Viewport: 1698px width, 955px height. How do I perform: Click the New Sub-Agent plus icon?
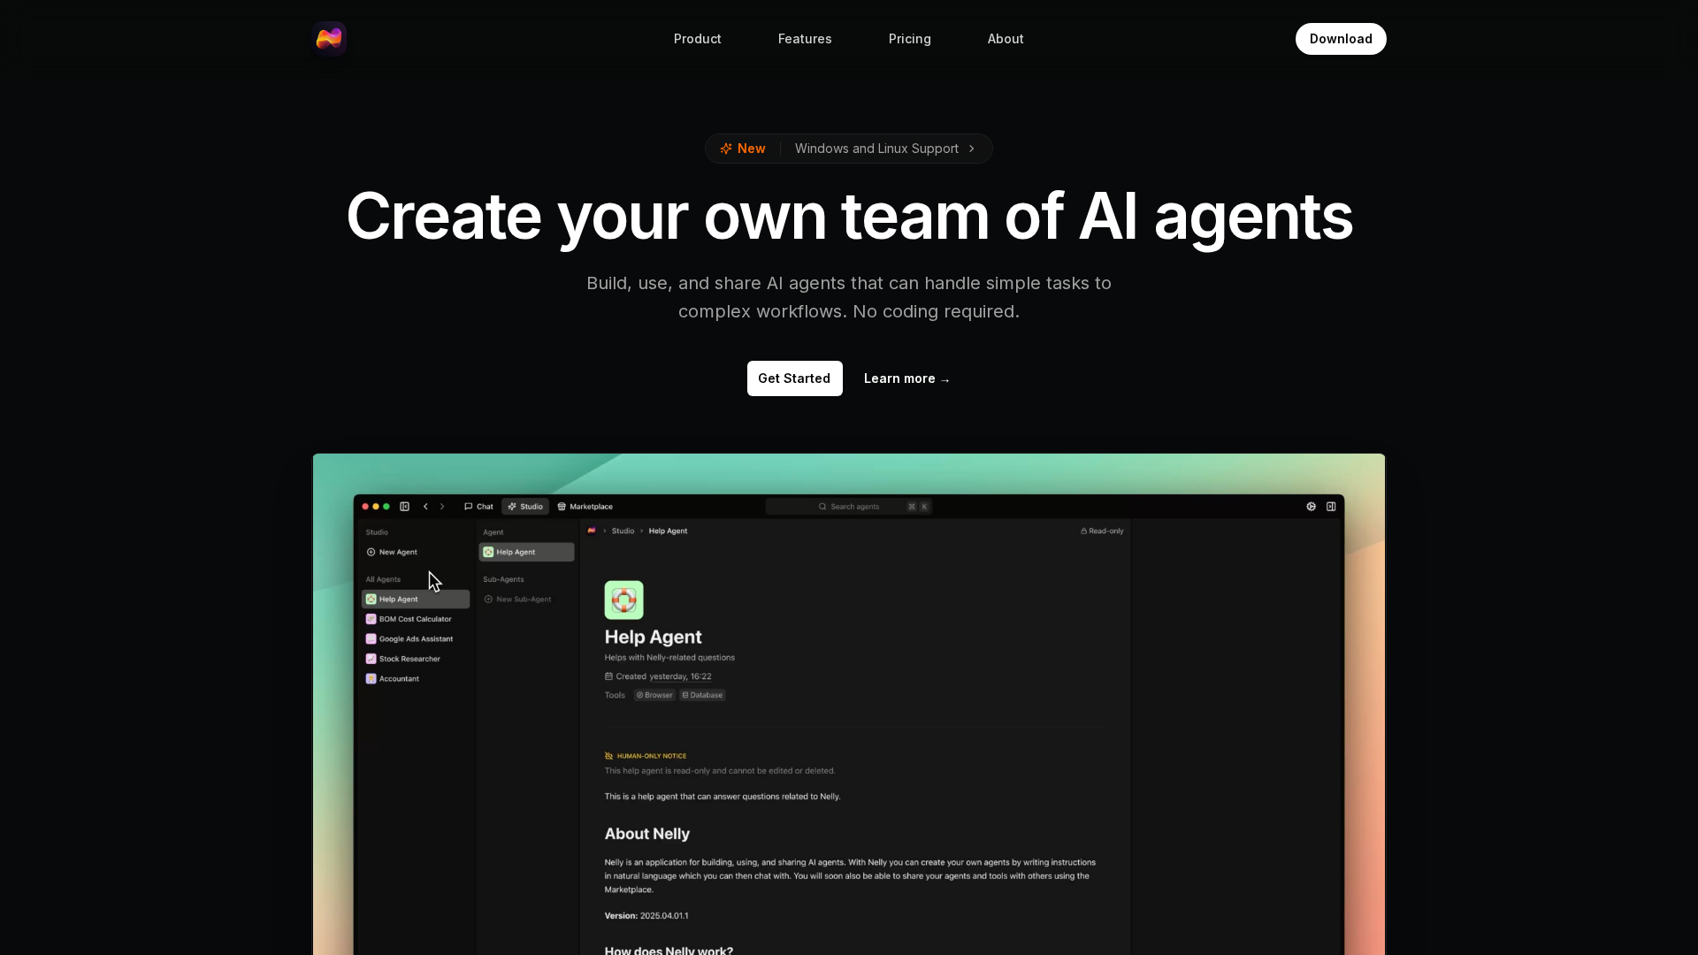pos(488,600)
